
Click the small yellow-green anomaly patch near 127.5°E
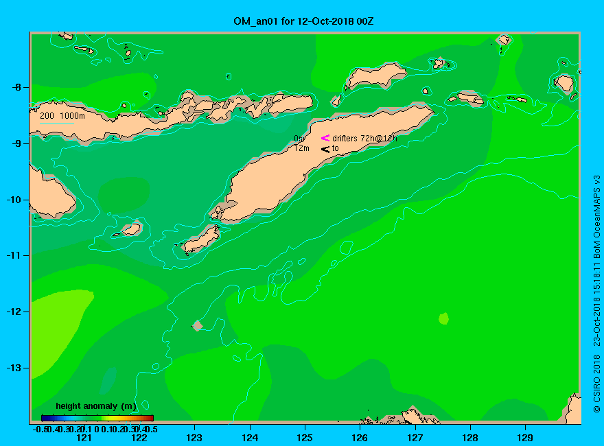[444, 318]
